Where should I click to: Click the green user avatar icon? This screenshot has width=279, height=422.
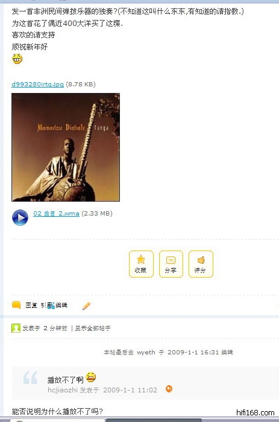pyautogui.click(x=16, y=328)
